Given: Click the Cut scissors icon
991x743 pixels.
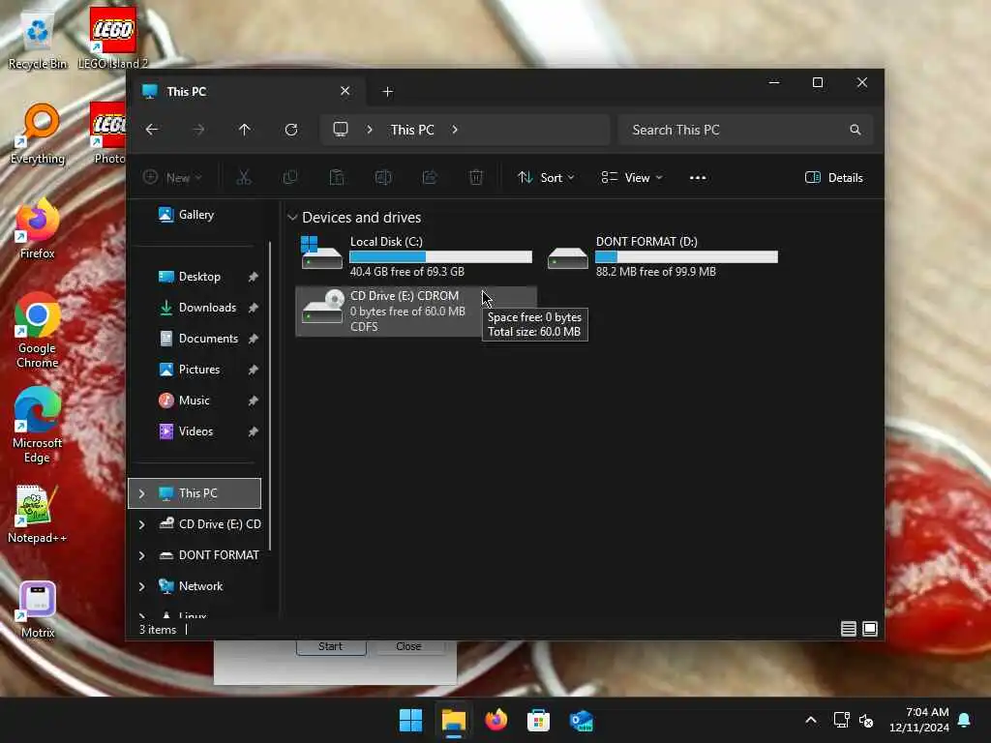Looking at the screenshot, I should (x=243, y=178).
